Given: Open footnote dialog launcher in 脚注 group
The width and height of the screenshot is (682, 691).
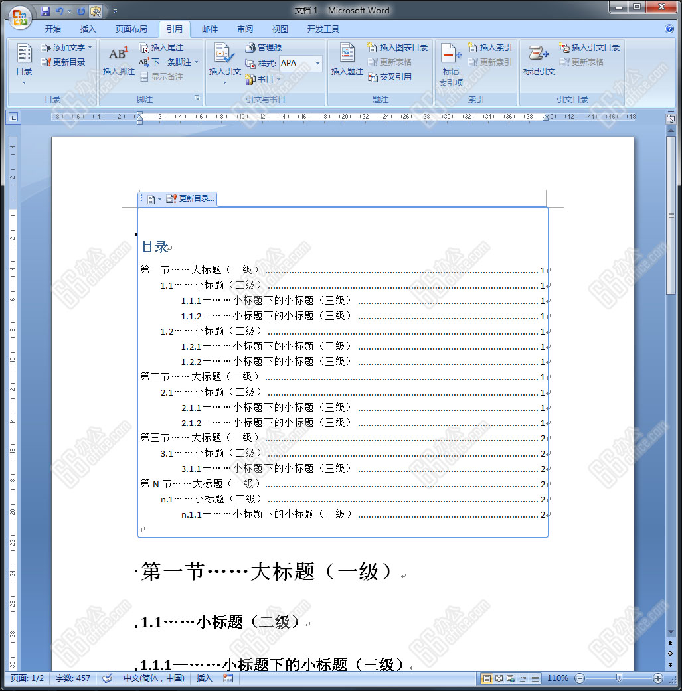Looking at the screenshot, I should coord(197,98).
